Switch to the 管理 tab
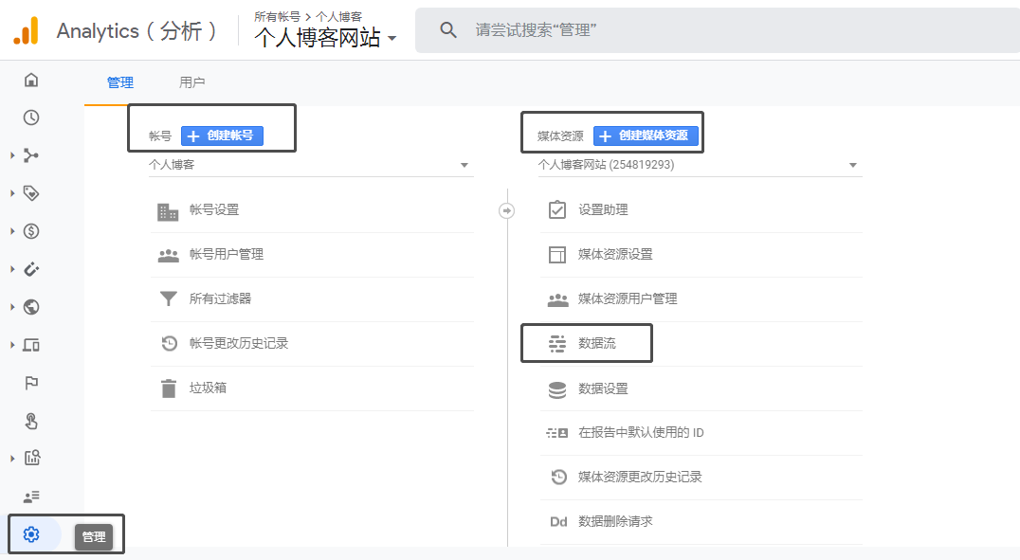Screen dimensions: 1020x560 point(120,82)
